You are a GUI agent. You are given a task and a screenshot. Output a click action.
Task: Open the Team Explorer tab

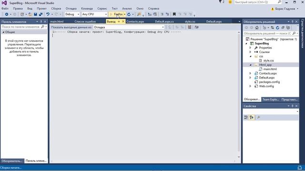click(x=271, y=99)
